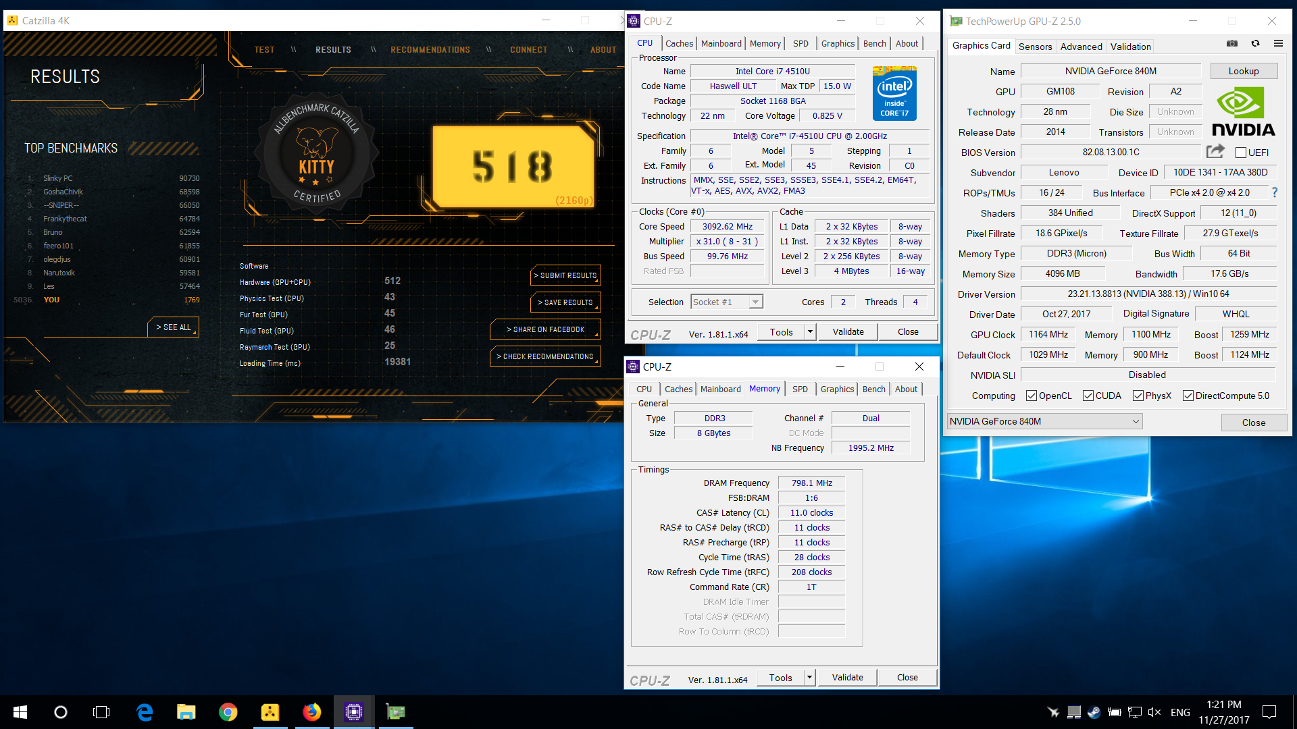Toggle the OpenCL checkbox
Screen dimensions: 1297x729
[x=1032, y=396]
